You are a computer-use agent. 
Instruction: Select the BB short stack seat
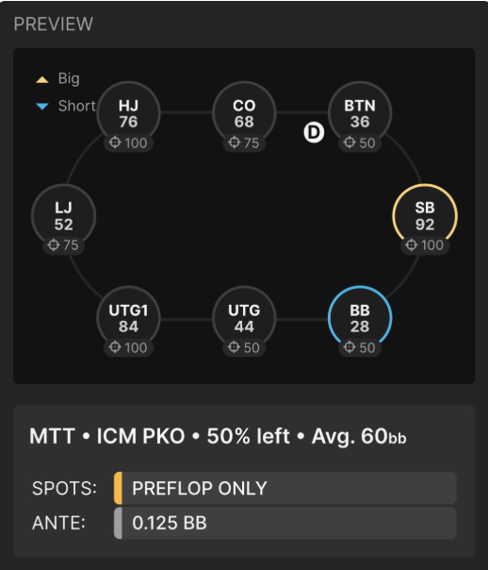click(360, 318)
